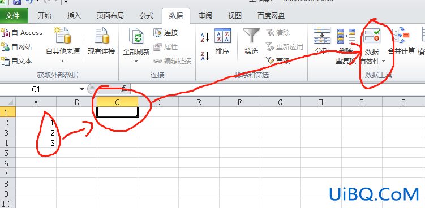Open the Sort (排序) dialog

222,41
